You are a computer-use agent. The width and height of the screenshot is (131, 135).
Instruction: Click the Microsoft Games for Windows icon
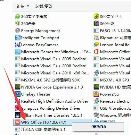17,52
